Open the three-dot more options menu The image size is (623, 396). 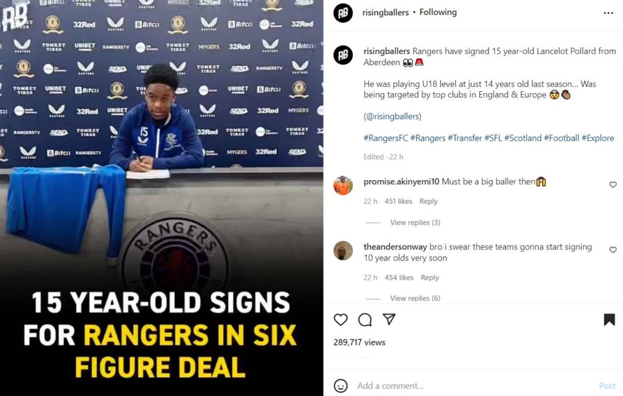click(x=608, y=13)
